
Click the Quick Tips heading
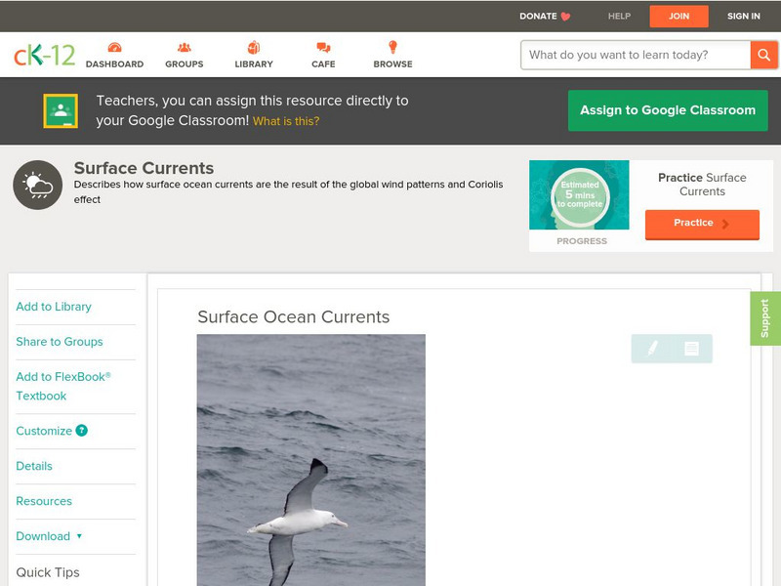coord(48,572)
